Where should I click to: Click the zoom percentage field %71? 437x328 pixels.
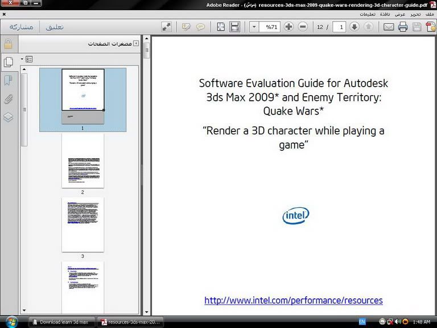pos(270,27)
